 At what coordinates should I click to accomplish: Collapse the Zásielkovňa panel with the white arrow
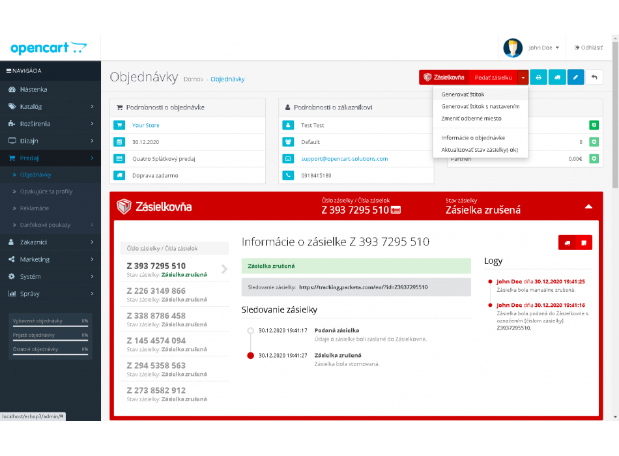coord(588,207)
